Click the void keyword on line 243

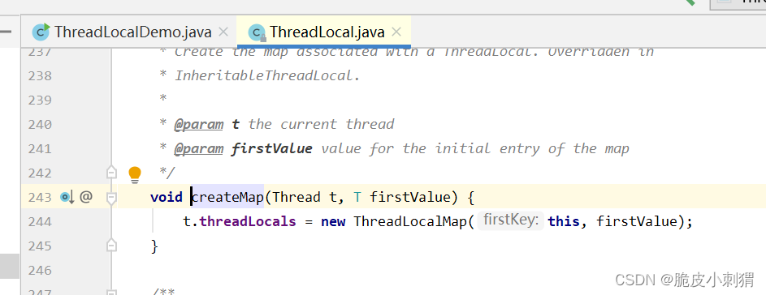[x=167, y=198]
